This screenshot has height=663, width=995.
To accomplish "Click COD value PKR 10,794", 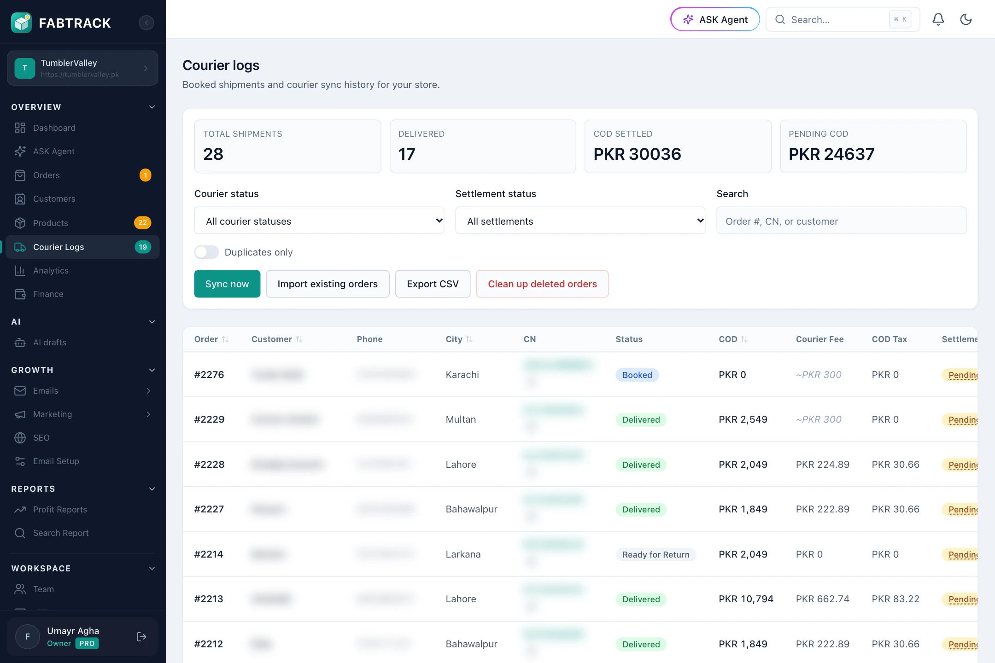I will point(746,599).
